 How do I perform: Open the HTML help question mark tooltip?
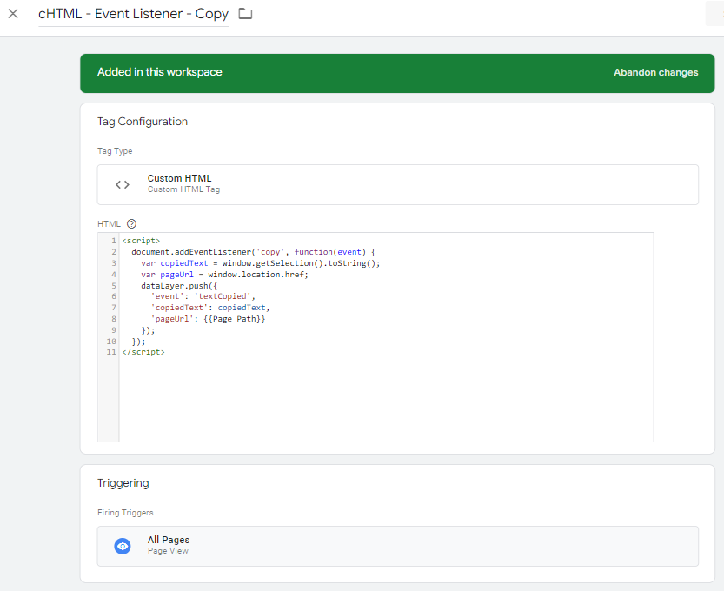[132, 223]
